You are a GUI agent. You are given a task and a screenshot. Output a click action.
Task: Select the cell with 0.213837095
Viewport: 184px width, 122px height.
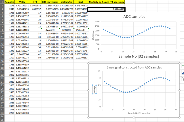[x=50, y=5]
